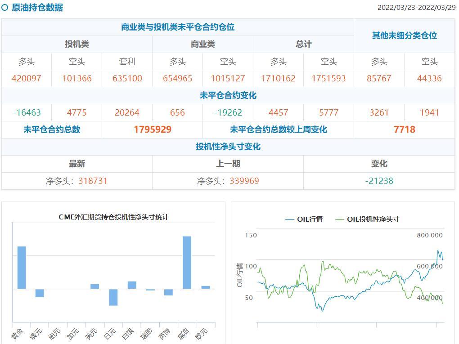
Task: Click the 黄金 bar in the bar chart
Action: click(22, 267)
